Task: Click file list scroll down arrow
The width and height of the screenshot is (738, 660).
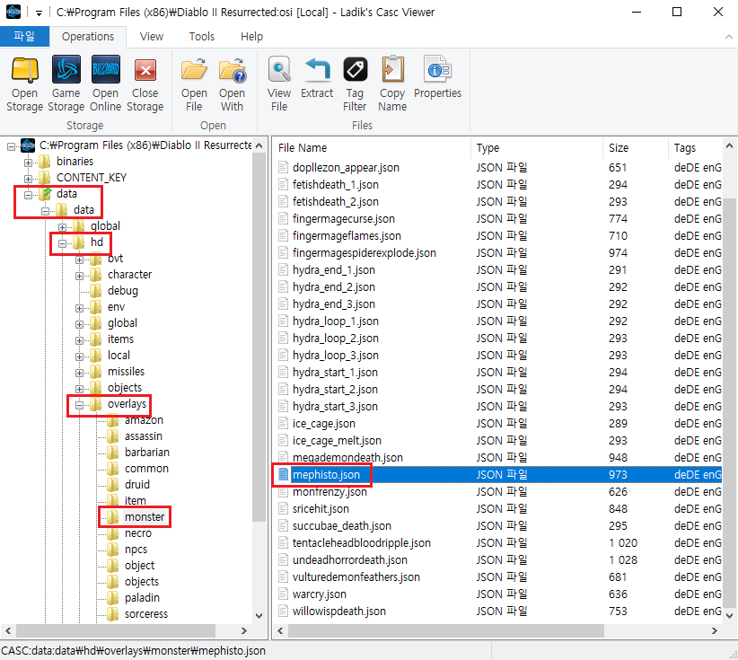Action: (729, 615)
